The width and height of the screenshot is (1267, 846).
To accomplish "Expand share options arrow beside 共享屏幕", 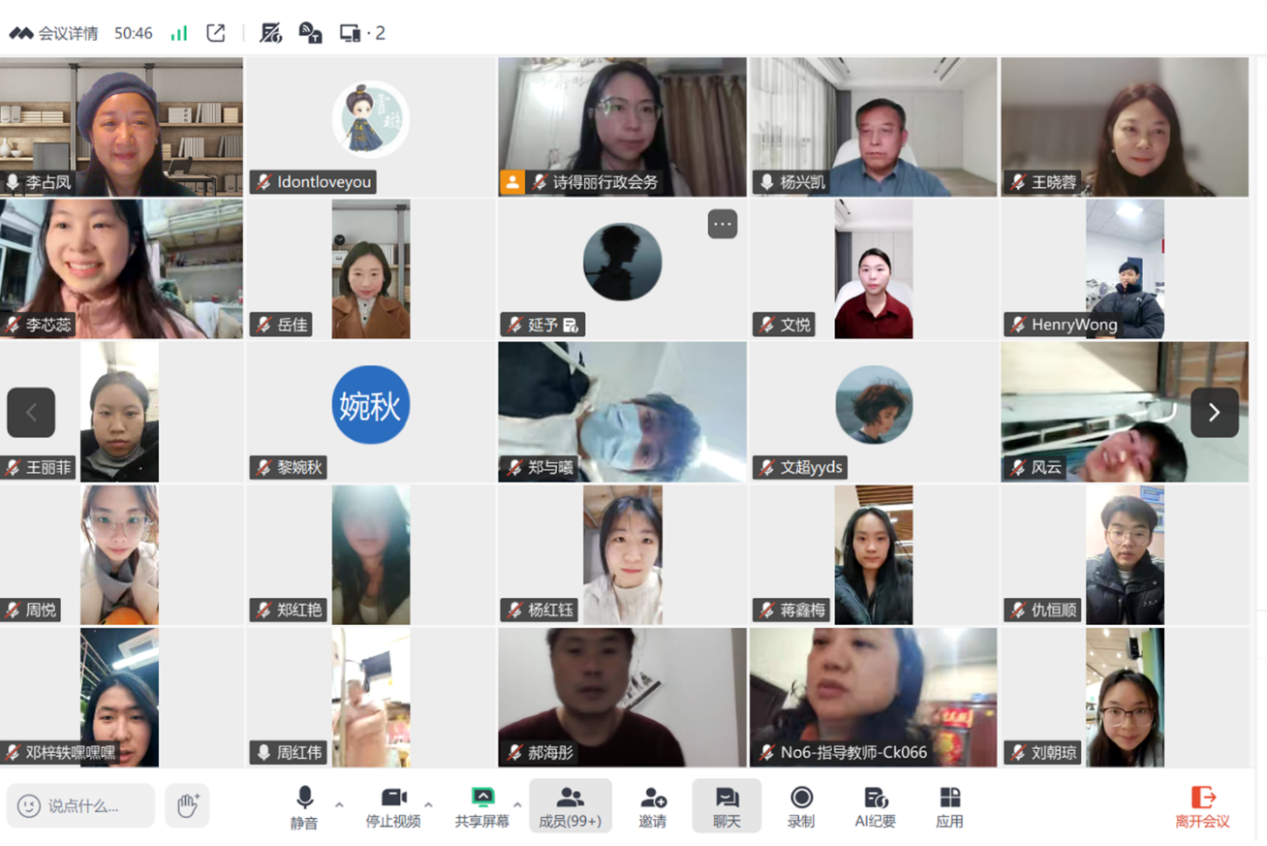I will tap(517, 804).
